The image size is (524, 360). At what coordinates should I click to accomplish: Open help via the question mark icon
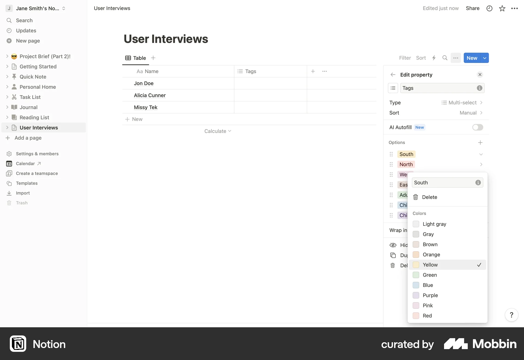tap(512, 315)
